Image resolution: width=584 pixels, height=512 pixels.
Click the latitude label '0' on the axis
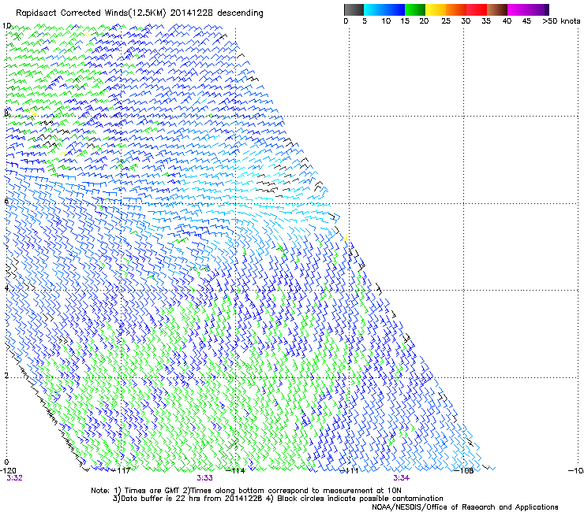tap(6, 462)
